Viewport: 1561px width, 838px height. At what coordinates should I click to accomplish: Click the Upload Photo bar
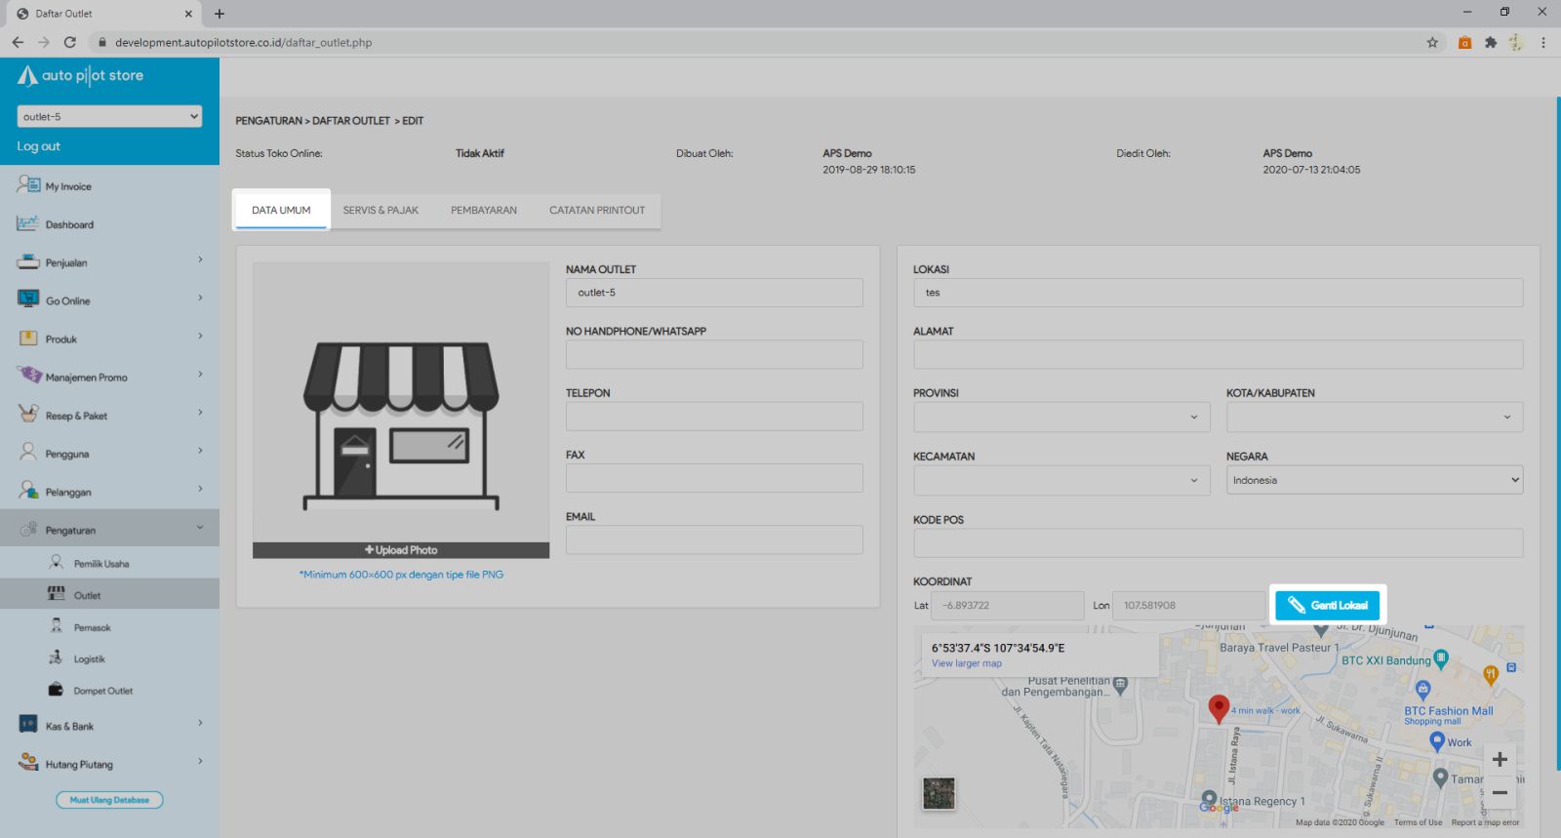401,550
